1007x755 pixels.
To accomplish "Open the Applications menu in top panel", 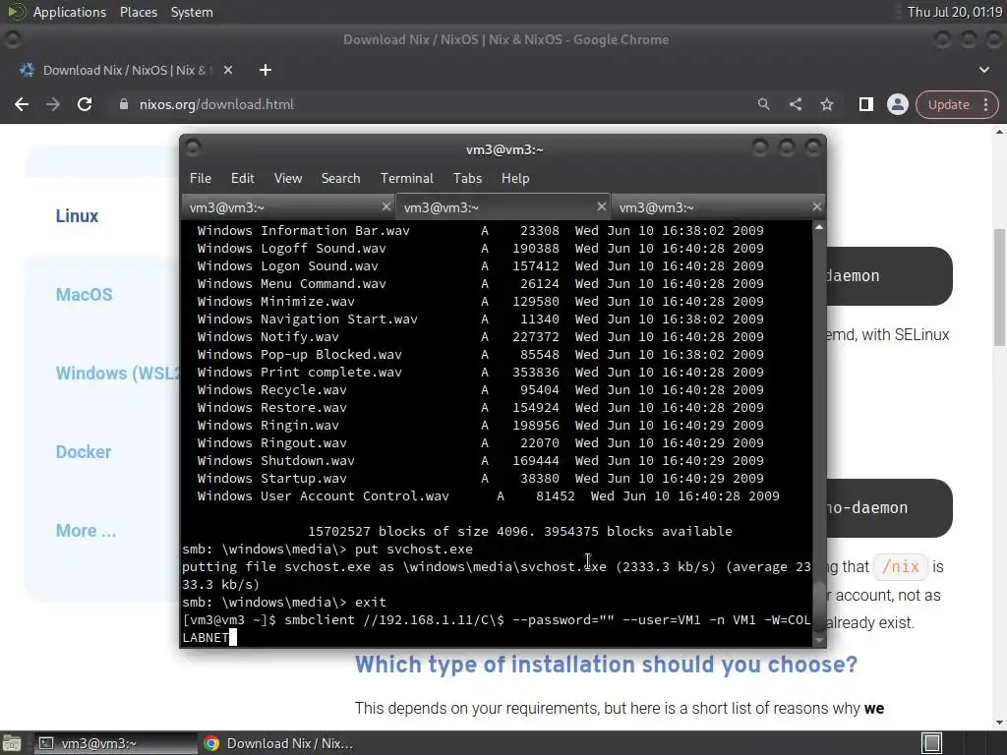I will (70, 12).
